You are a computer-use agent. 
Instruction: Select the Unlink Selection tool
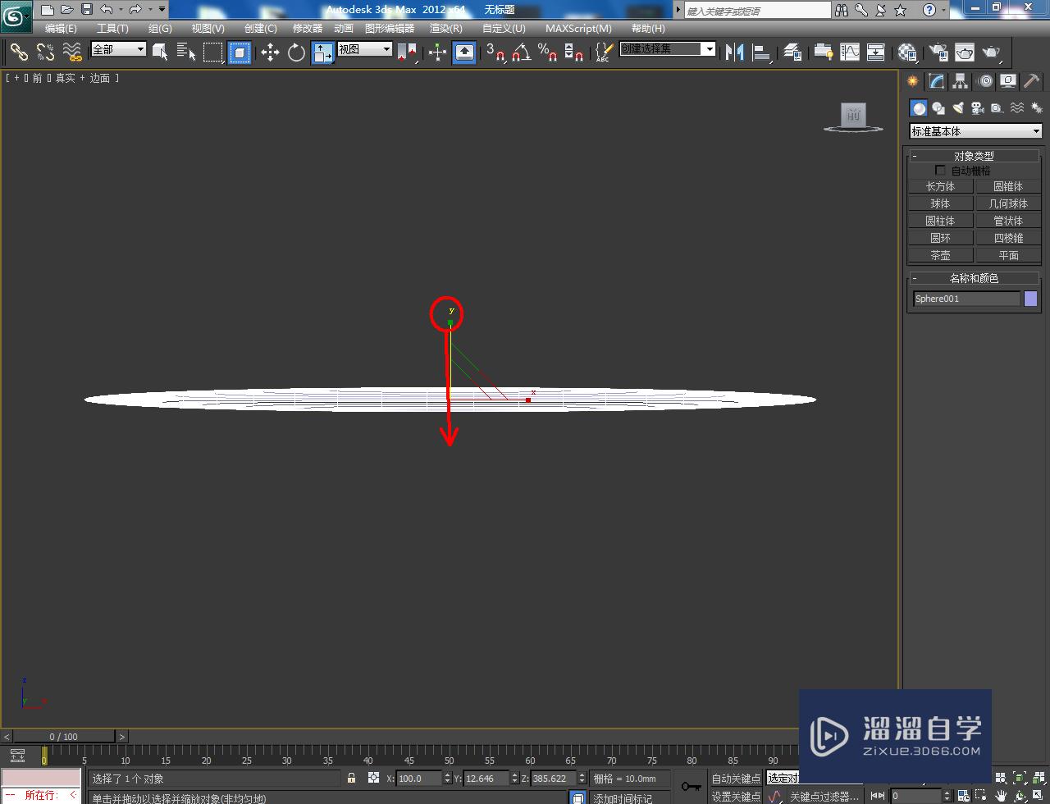coord(45,53)
